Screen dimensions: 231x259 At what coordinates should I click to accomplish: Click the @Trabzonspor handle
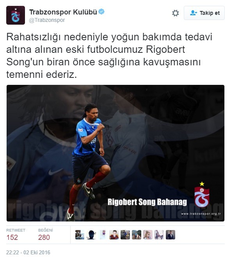coord(47,20)
